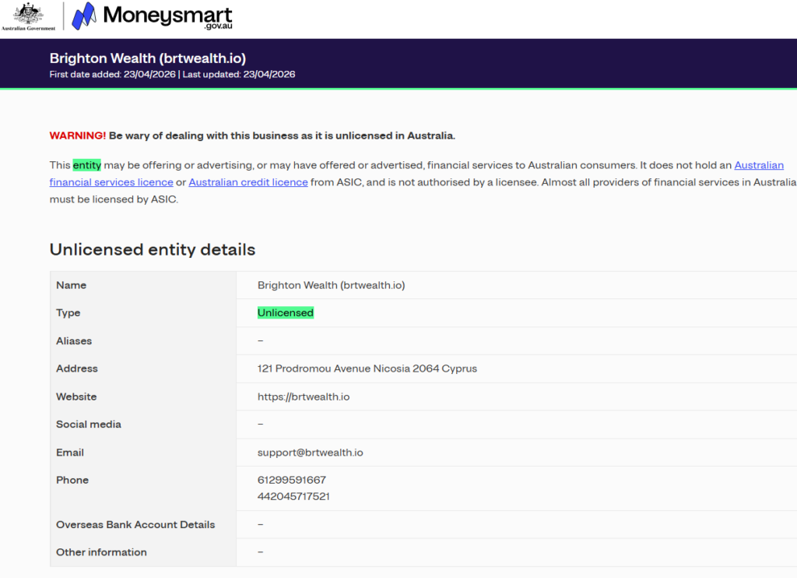
Task: Click the phone number 61299591667
Action: pyautogui.click(x=292, y=481)
